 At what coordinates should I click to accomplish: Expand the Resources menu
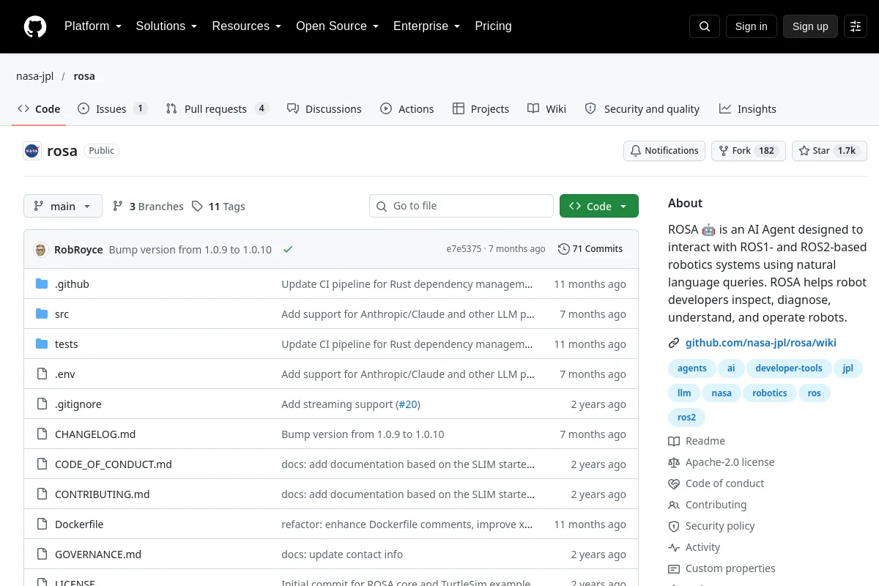tap(247, 26)
